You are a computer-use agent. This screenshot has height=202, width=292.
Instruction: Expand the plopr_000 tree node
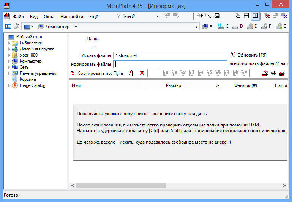9,55
